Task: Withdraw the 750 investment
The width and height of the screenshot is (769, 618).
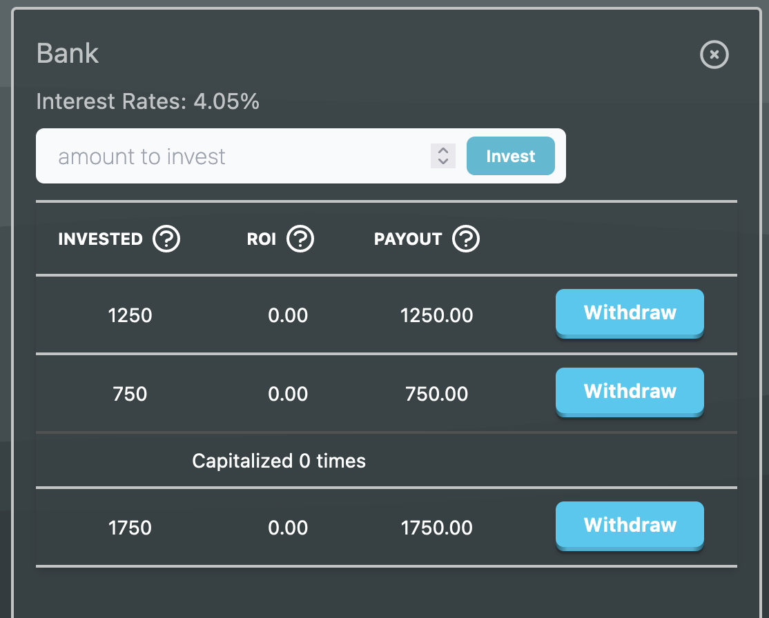Action: pos(630,392)
